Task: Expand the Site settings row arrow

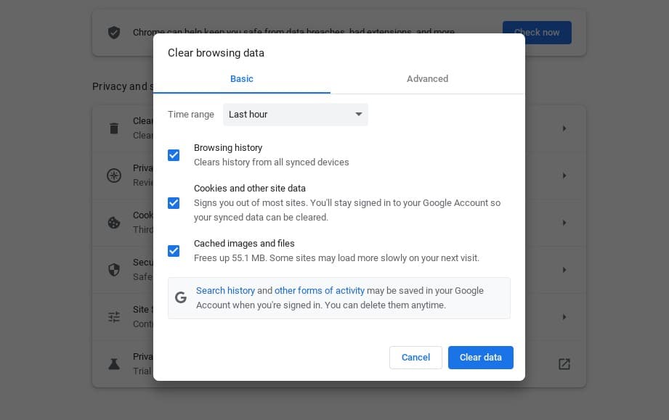Action: coord(564,317)
